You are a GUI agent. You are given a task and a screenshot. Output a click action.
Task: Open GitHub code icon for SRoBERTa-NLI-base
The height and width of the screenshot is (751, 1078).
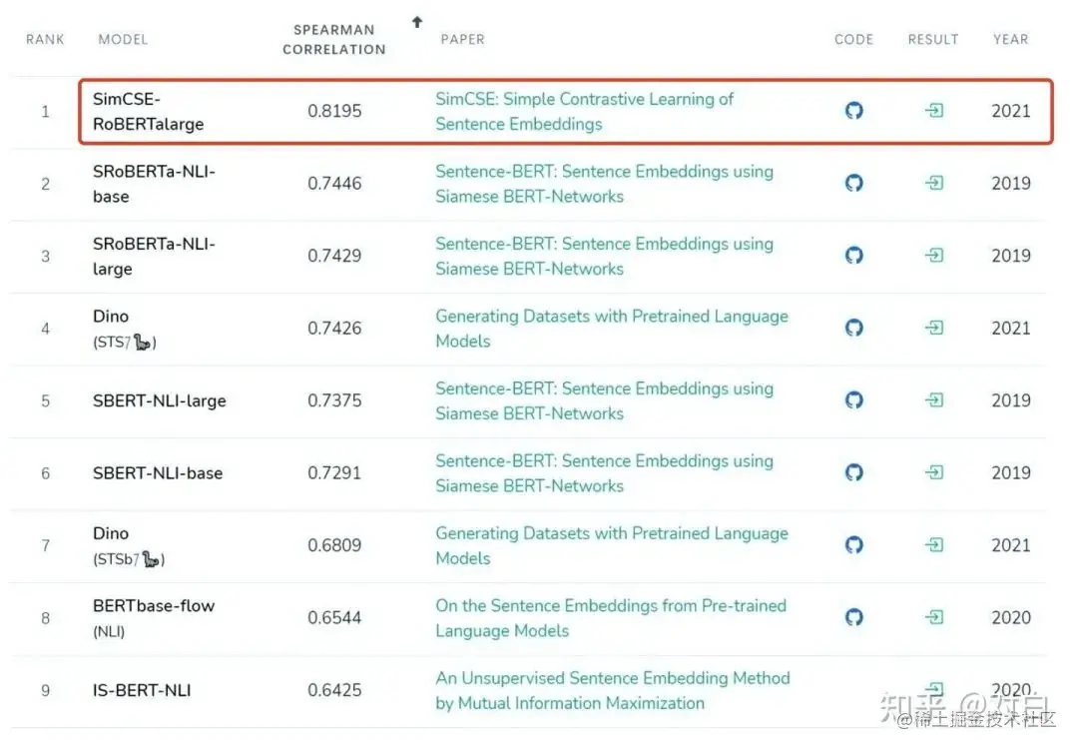(x=853, y=184)
